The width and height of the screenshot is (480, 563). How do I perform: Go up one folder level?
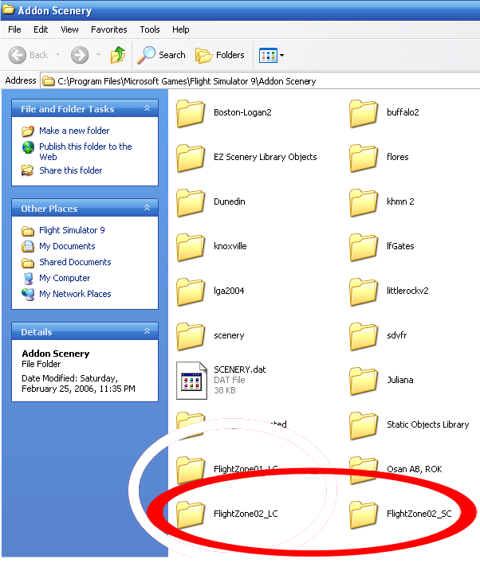tap(118, 55)
